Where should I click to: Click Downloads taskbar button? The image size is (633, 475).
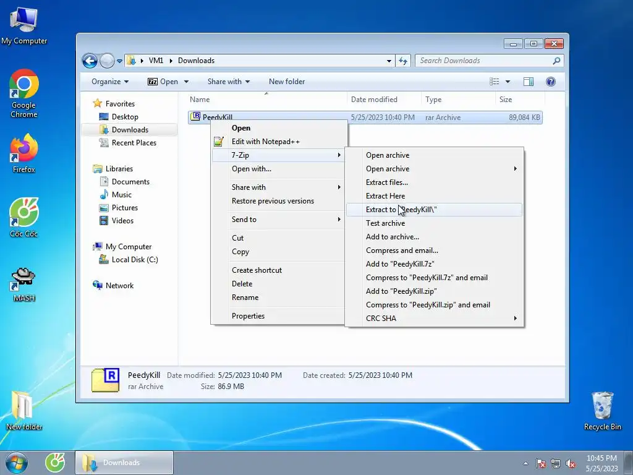click(x=124, y=463)
